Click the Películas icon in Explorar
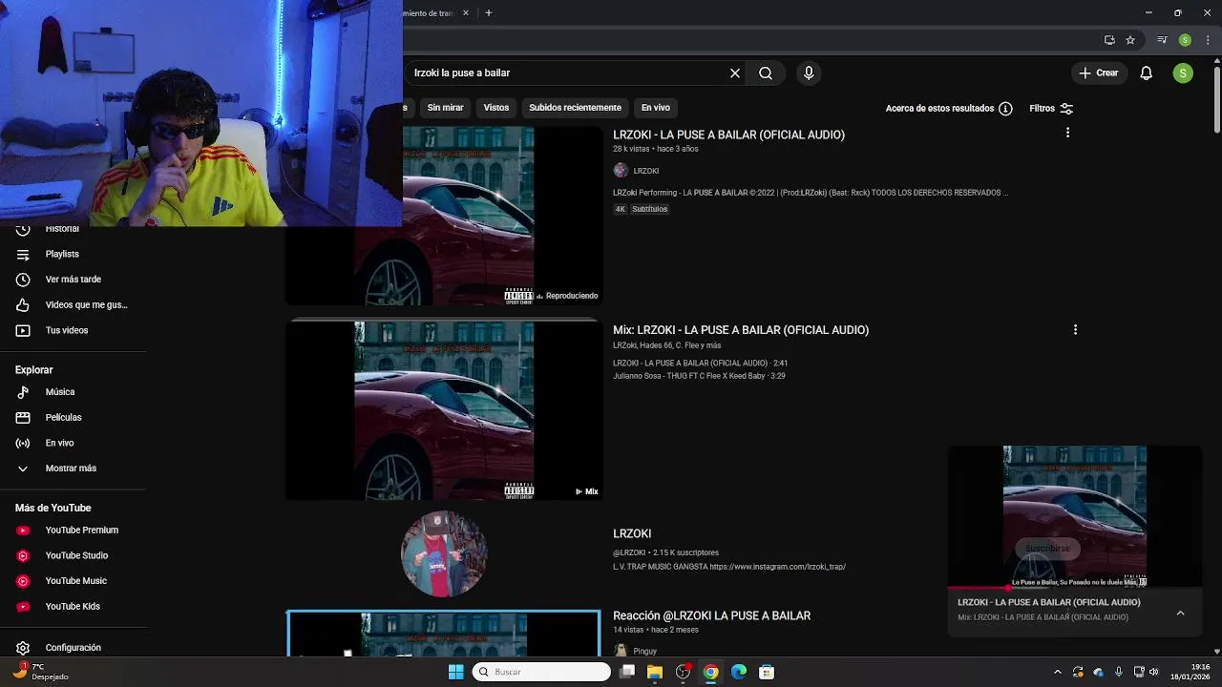1222x687 pixels. (23, 418)
